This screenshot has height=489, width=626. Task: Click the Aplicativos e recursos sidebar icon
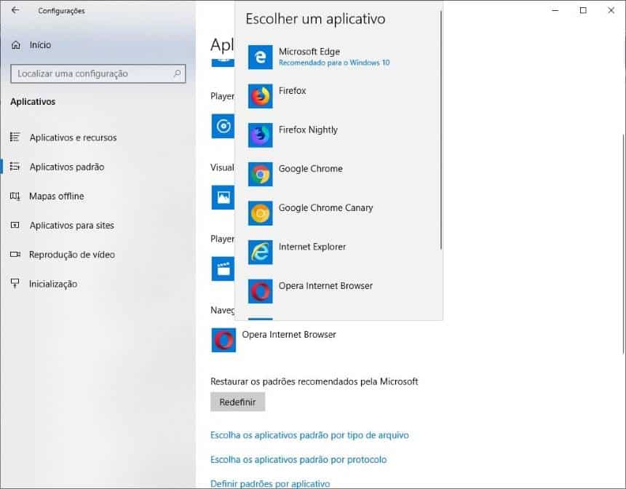pos(15,138)
